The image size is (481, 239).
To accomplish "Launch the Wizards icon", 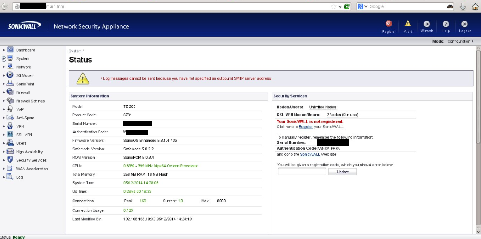I will pos(427,24).
